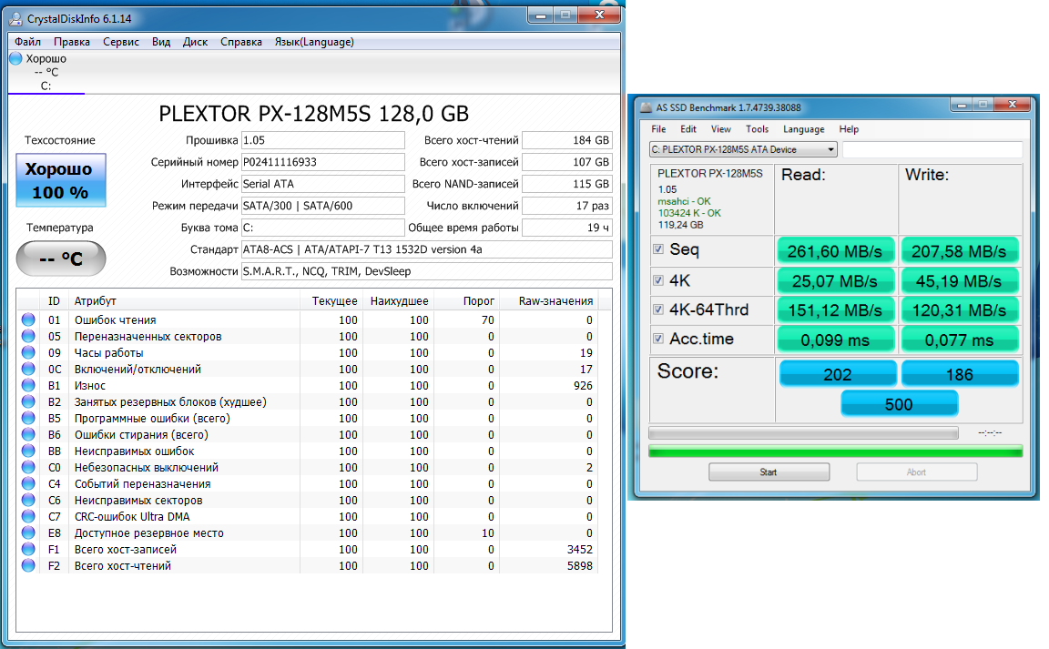
Task: Open File menu in AS SSD Benchmark
Action: point(658,129)
